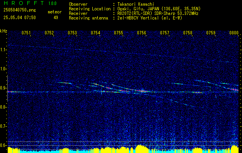Click the 0755 time marker
The image size is (242, 153).
click(x=118, y=33)
